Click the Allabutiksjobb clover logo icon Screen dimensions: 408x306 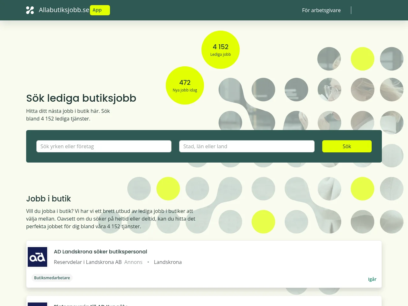(30, 10)
